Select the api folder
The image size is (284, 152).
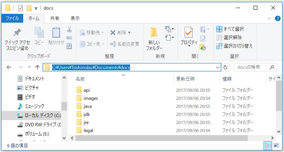point(83,90)
